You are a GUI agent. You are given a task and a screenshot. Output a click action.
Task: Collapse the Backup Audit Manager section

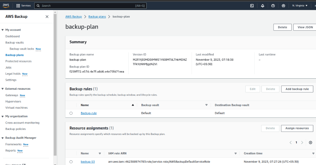click(3, 138)
